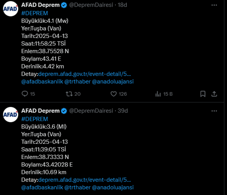Open #DEPREM hashtag in first tweet
The image size is (227, 195).
tap(35, 13)
